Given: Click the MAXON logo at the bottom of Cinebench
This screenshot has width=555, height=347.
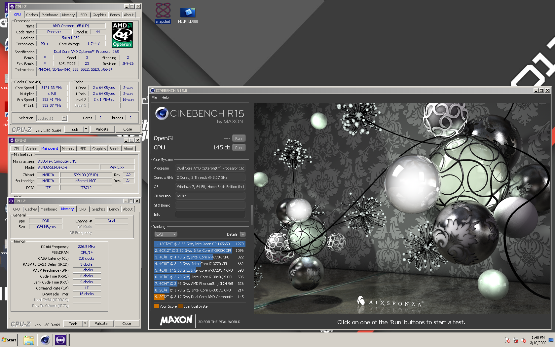Looking at the screenshot, I should (x=176, y=320).
